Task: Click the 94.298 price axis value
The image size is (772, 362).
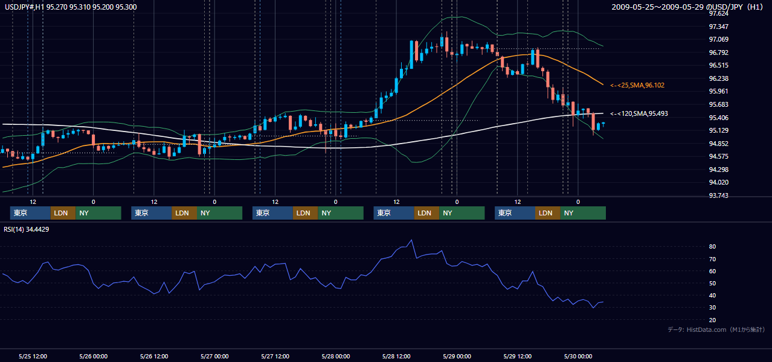Action: pyautogui.click(x=718, y=170)
